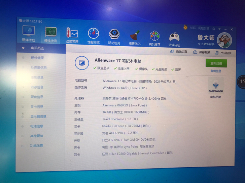
Task: Click memory value 16 GB DDR3L 1600MHz
Action: (126, 112)
